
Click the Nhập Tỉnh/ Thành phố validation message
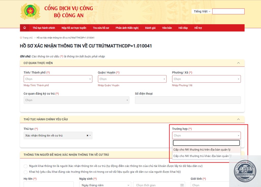[36, 85]
